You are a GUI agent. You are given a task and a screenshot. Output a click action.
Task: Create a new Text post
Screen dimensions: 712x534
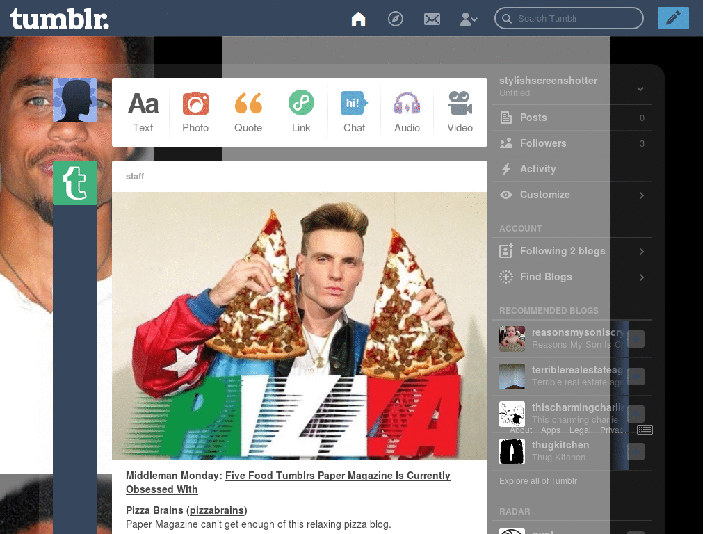[x=143, y=112]
